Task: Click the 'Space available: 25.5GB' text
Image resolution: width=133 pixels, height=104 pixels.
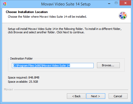Action: pos(23,82)
